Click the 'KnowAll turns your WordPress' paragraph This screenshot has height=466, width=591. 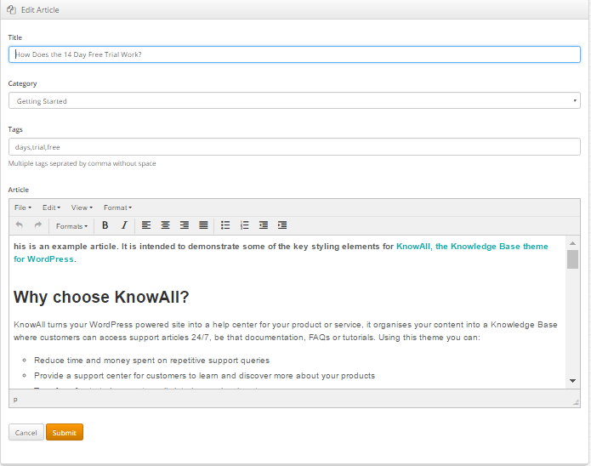tap(286, 331)
